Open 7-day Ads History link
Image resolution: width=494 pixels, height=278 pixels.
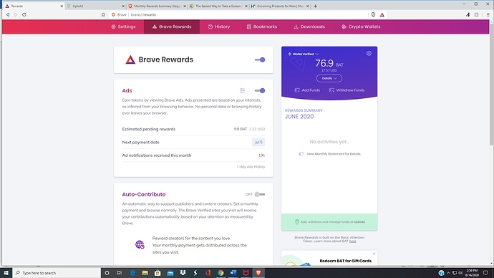click(x=251, y=167)
